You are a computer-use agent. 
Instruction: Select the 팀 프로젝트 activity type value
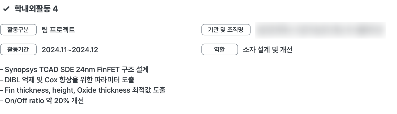point(58,30)
